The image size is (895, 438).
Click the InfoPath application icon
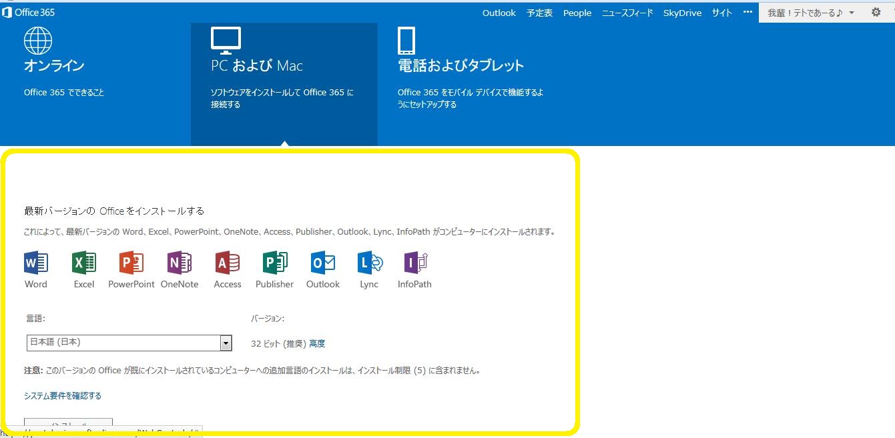click(416, 263)
